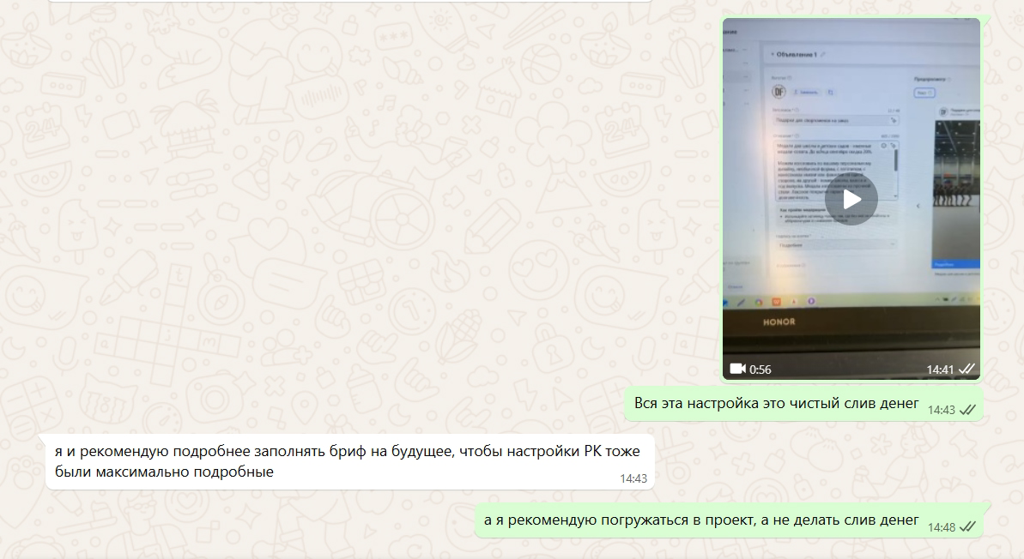The height and width of the screenshot is (559, 1024).
Task: Click the read checkmarks on the video message
Action: coord(967,370)
